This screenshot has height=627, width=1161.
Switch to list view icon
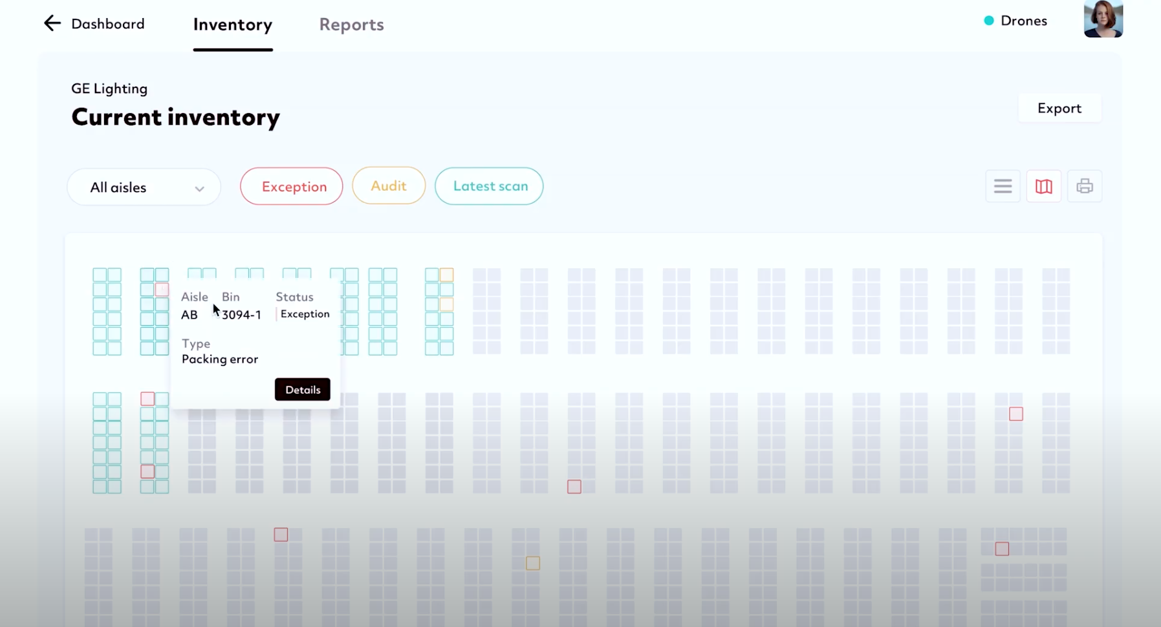pyautogui.click(x=1003, y=187)
